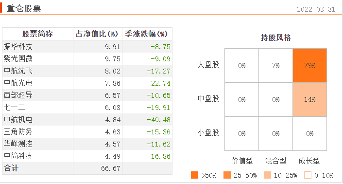
Task: Open the 振华科技 stock entry
Action: tap(18, 46)
